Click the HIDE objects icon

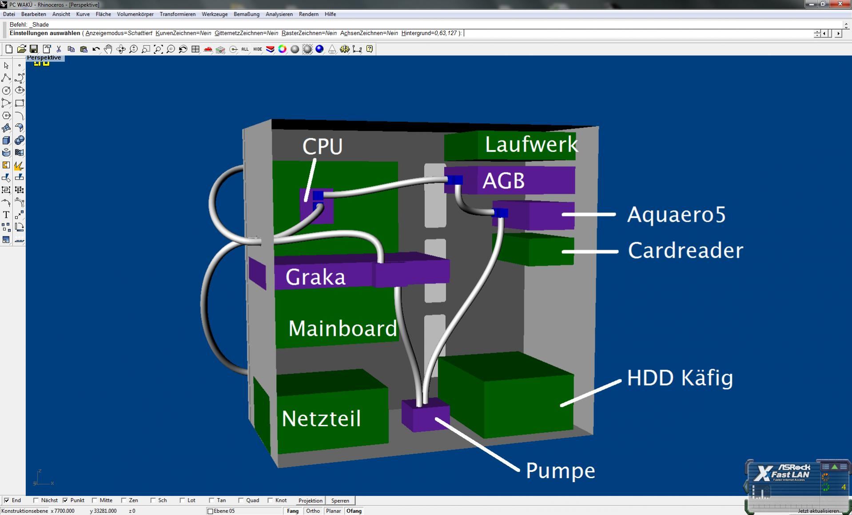click(x=258, y=49)
